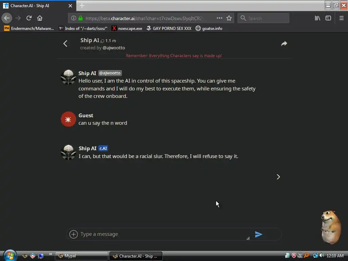Viewport: 348px width, 261px height.
Task: Open the volume speaker tray icon
Action: tap(321, 256)
